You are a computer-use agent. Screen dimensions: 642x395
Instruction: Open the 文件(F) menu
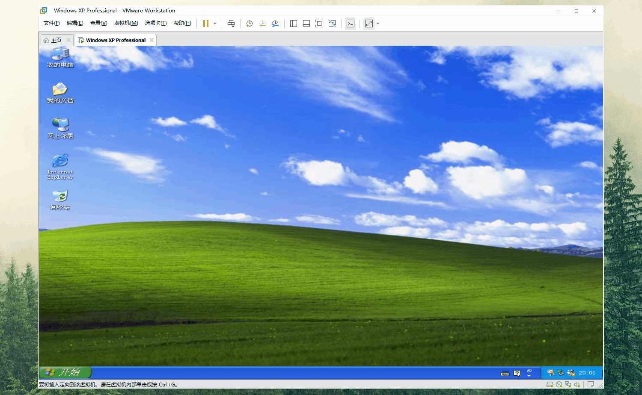pyautogui.click(x=51, y=23)
